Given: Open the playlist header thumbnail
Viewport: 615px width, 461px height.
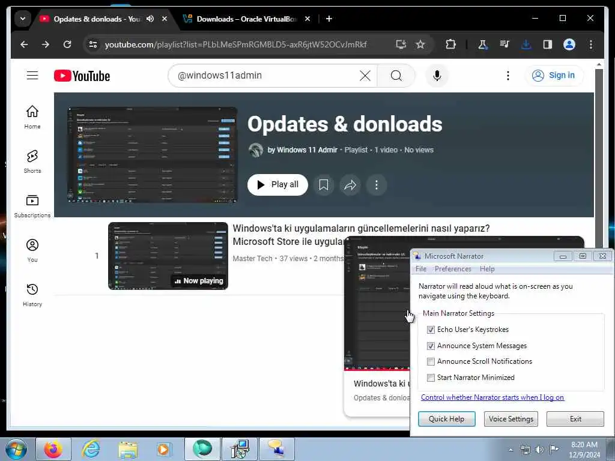Looking at the screenshot, I should click(x=152, y=155).
